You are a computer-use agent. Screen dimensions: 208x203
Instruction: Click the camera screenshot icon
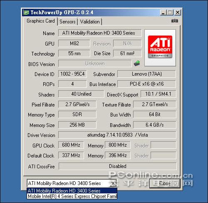[175, 21]
